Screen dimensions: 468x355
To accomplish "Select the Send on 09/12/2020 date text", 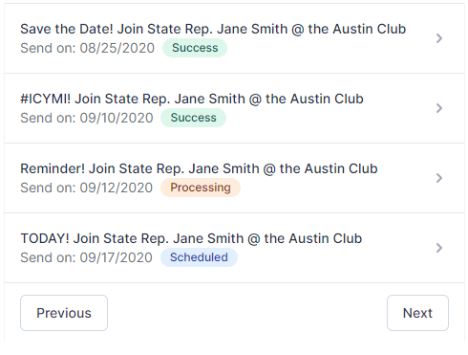I will point(87,188).
